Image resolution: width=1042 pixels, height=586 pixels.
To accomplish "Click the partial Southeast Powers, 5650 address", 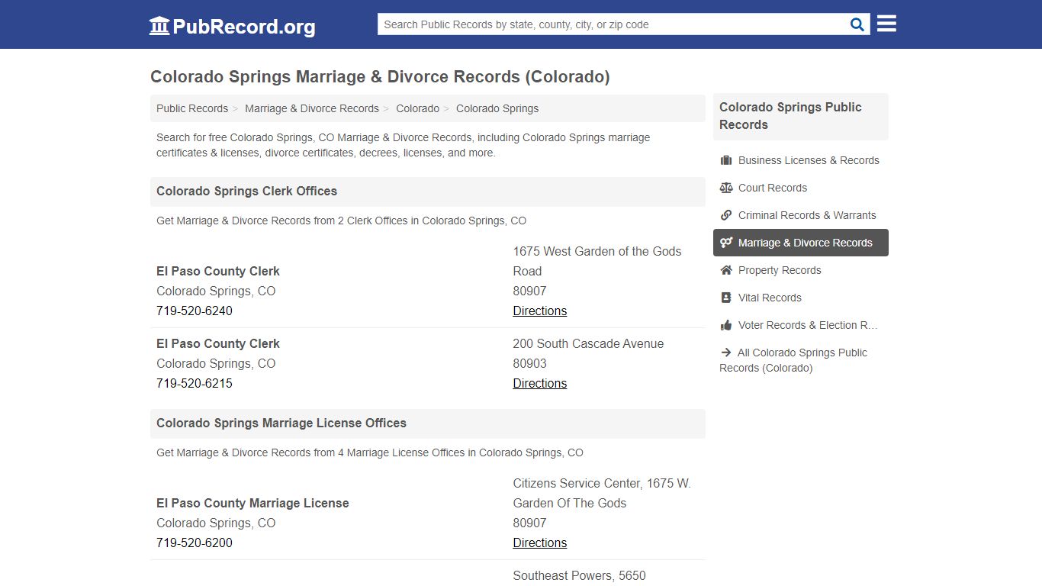I will [579, 575].
